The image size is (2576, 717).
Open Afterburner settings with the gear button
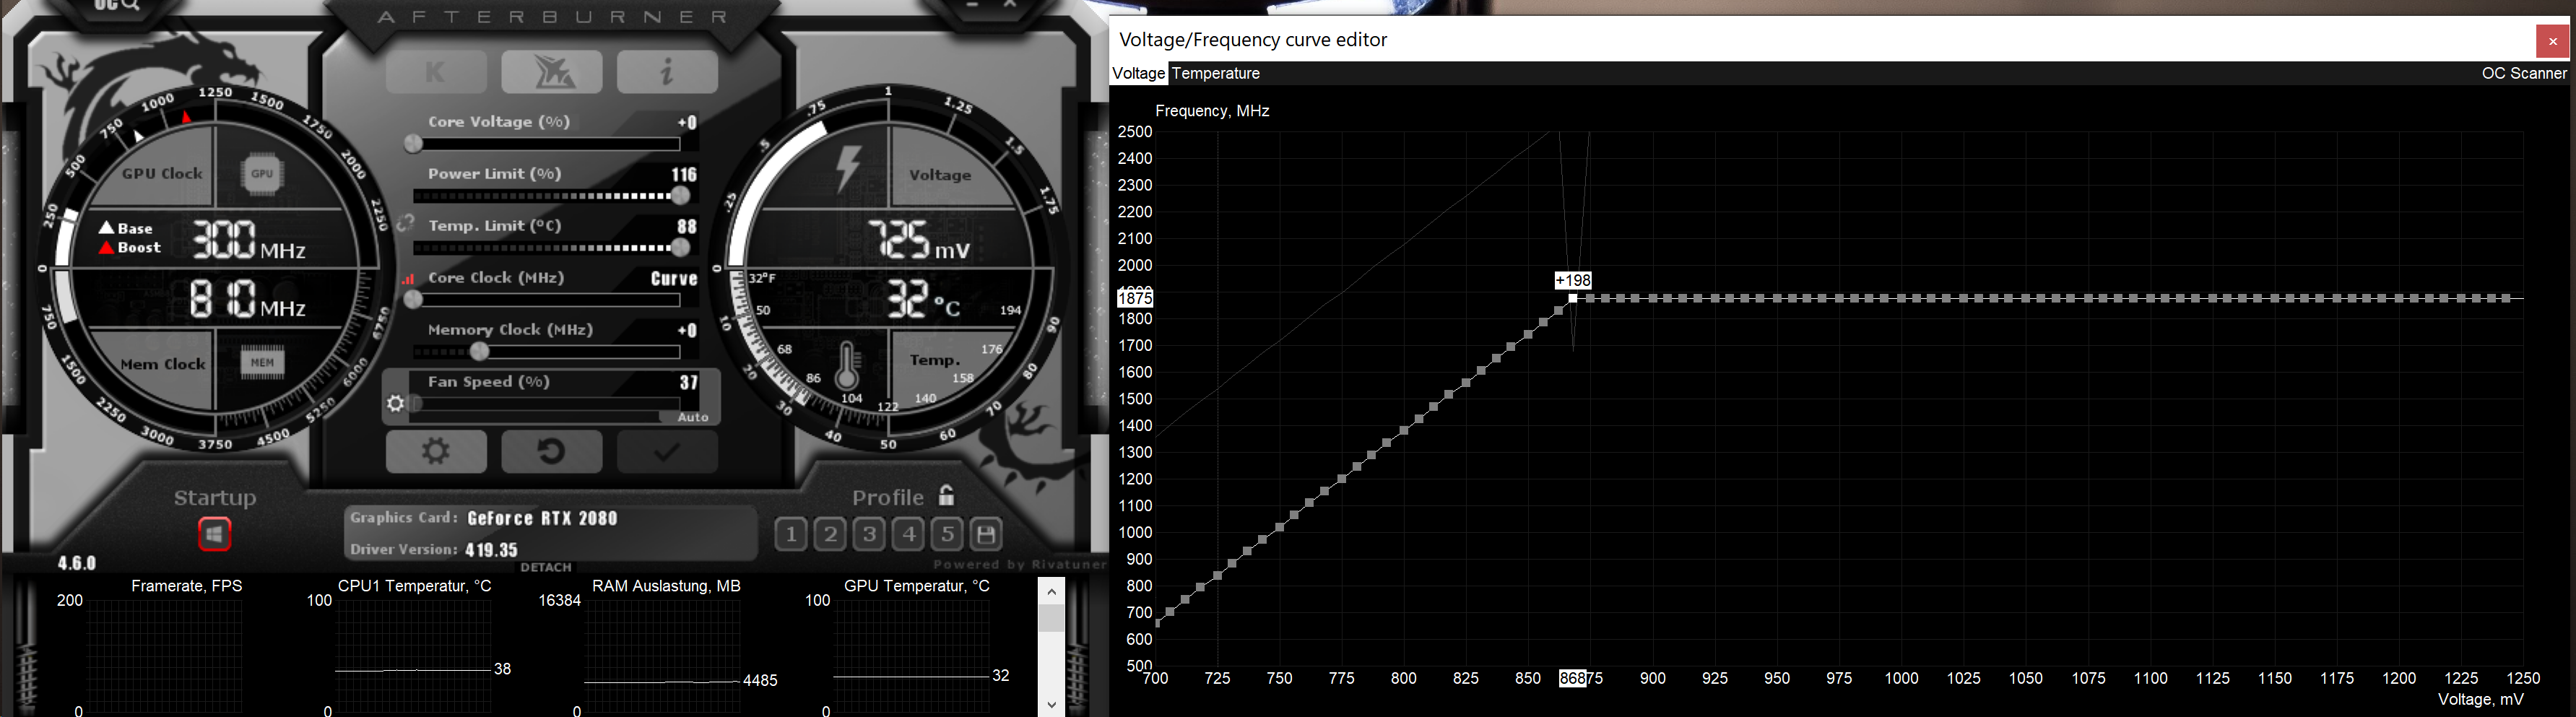pyautogui.click(x=436, y=452)
